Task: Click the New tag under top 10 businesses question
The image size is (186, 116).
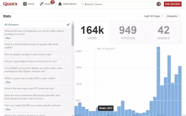Action: click(8, 38)
